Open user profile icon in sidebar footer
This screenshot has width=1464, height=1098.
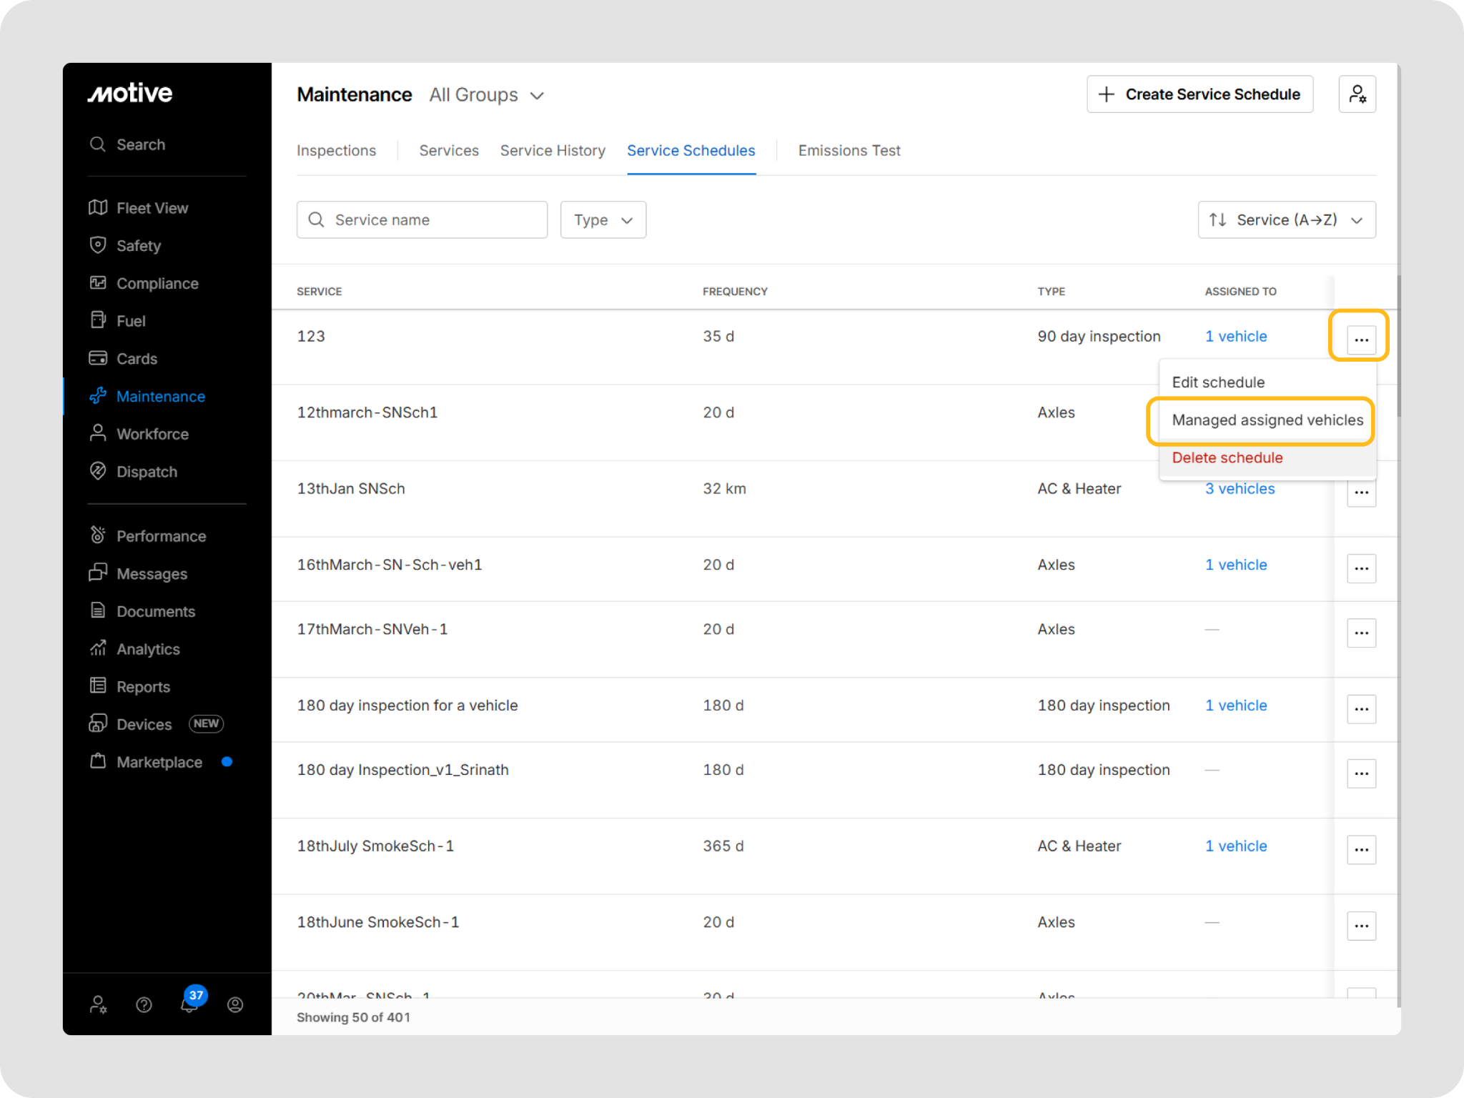coord(235,1005)
